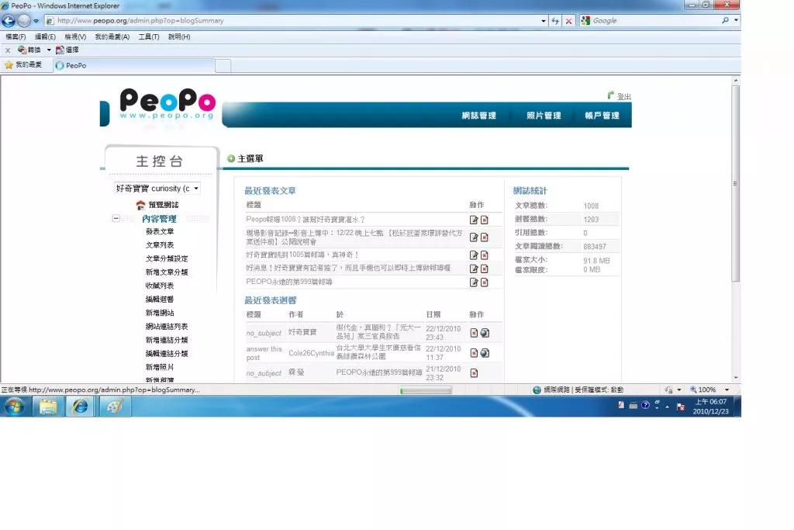Click the house icon beside 預覽網誌
The image size is (794, 530).
[140, 205]
